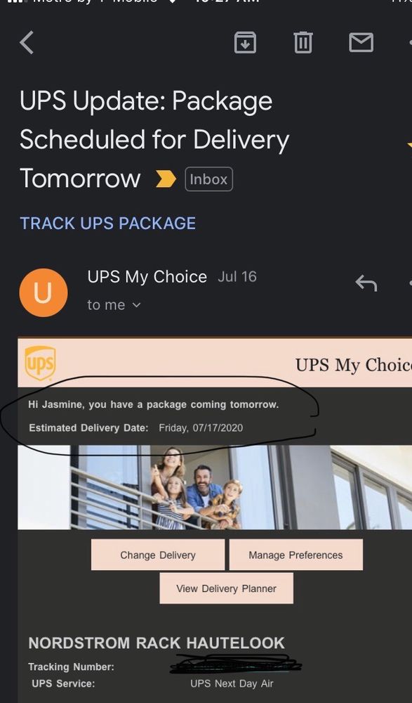Click the Manage Preferences button
412x703 pixels.
coord(295,555)
